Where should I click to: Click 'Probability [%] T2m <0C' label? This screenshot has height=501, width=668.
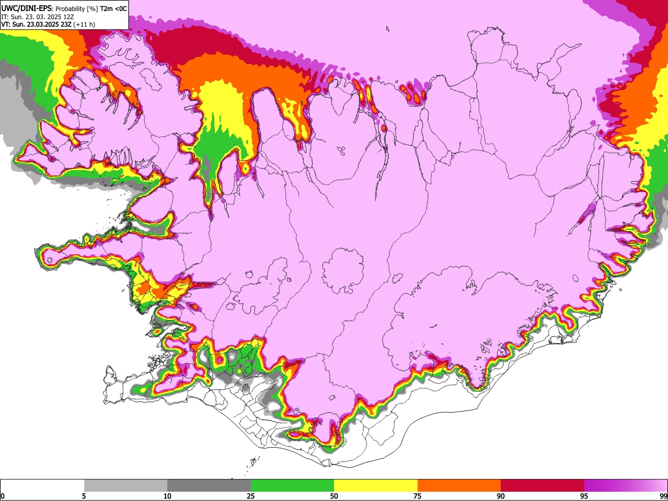click(91, 9)
